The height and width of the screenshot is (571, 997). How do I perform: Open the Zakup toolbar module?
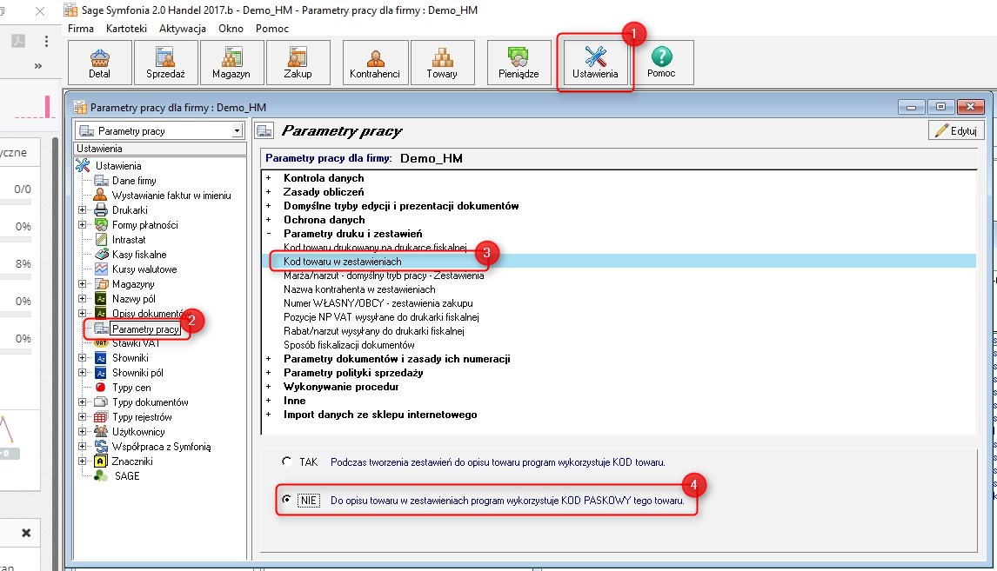point(298,63)
